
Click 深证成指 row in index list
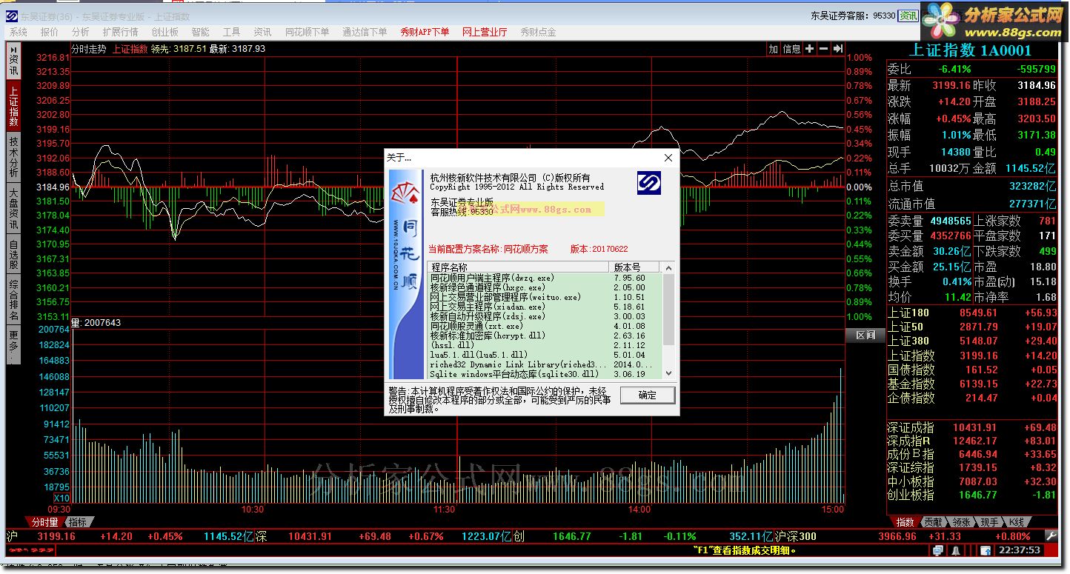click(972, 427)
